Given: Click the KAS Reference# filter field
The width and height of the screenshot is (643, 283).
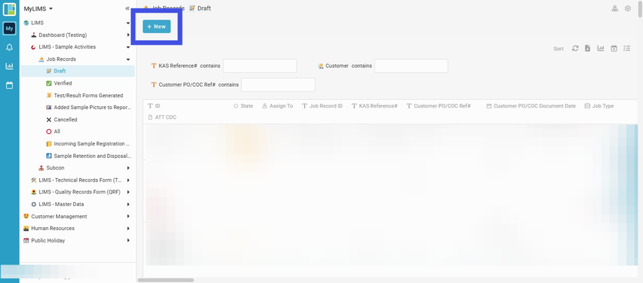Looking at the screenshot, I should pos(259,66).
